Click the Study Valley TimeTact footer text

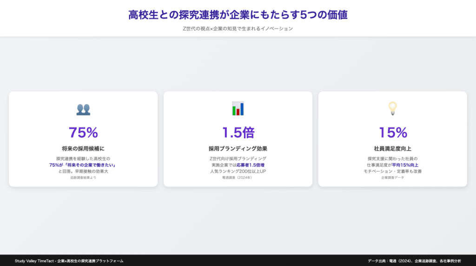69,261
